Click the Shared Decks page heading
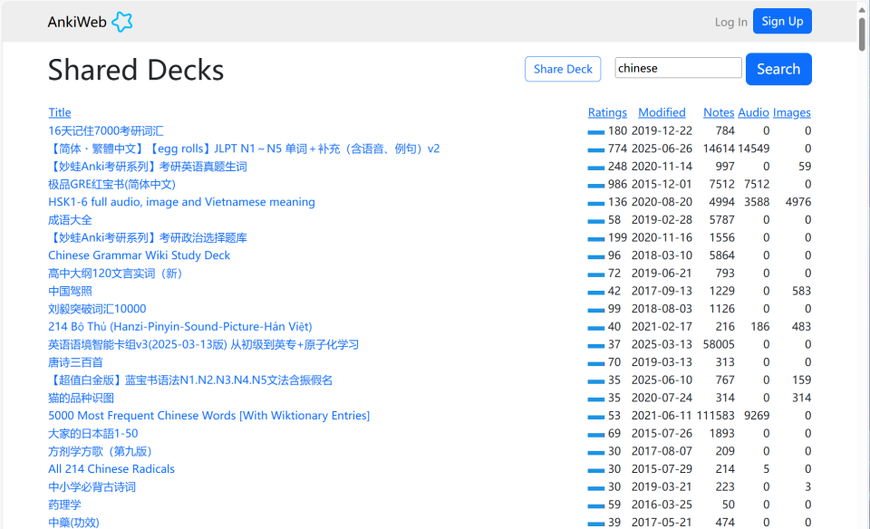 136,70
